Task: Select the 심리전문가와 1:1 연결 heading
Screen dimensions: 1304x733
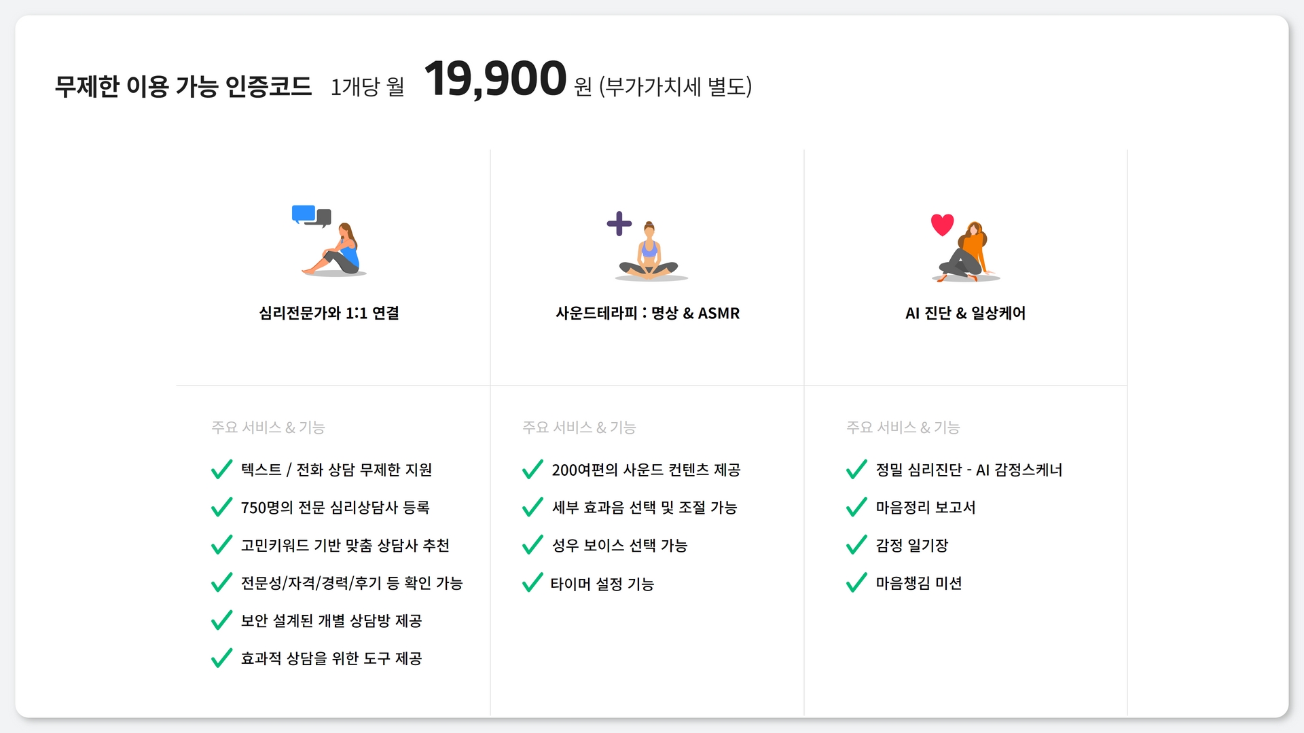Action: (x=329, y=313)
